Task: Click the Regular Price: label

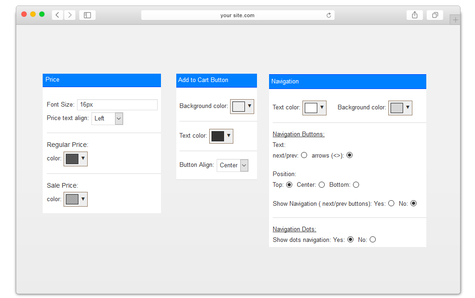Action: (x=68, y=145)
